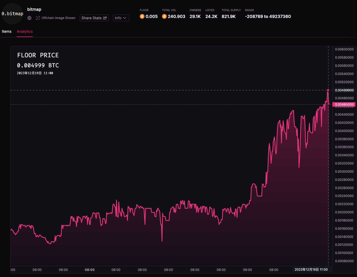Switch to the Items tab

pos(7,31)
